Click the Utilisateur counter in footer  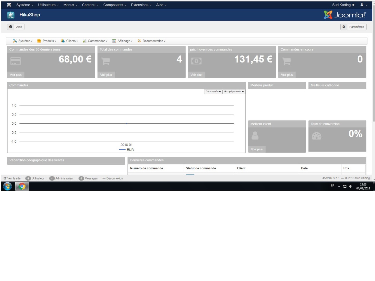click(x=35, y=178)
